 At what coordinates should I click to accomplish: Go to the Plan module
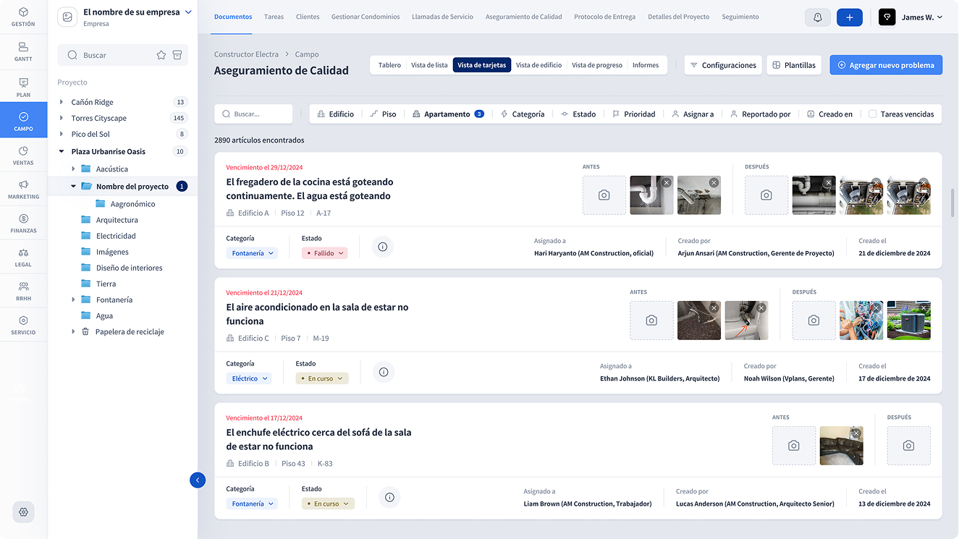23,87
